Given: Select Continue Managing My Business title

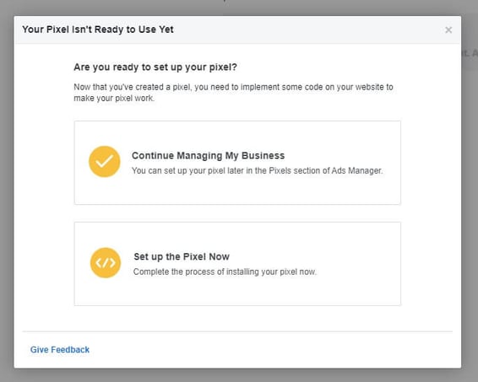Looking at the screenshot, I should coord(208,155).
